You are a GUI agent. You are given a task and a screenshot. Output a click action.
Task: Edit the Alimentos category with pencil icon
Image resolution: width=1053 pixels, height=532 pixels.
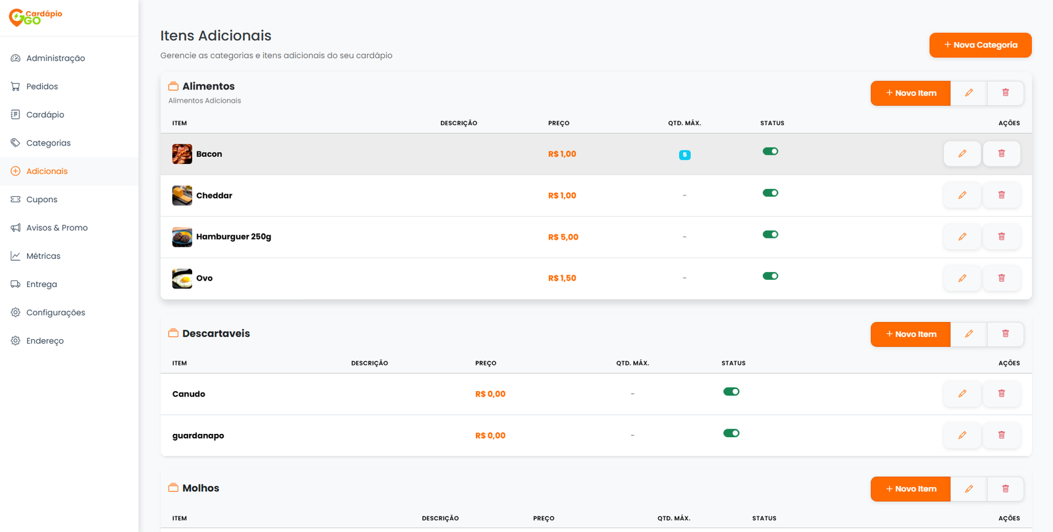point(968,93)
